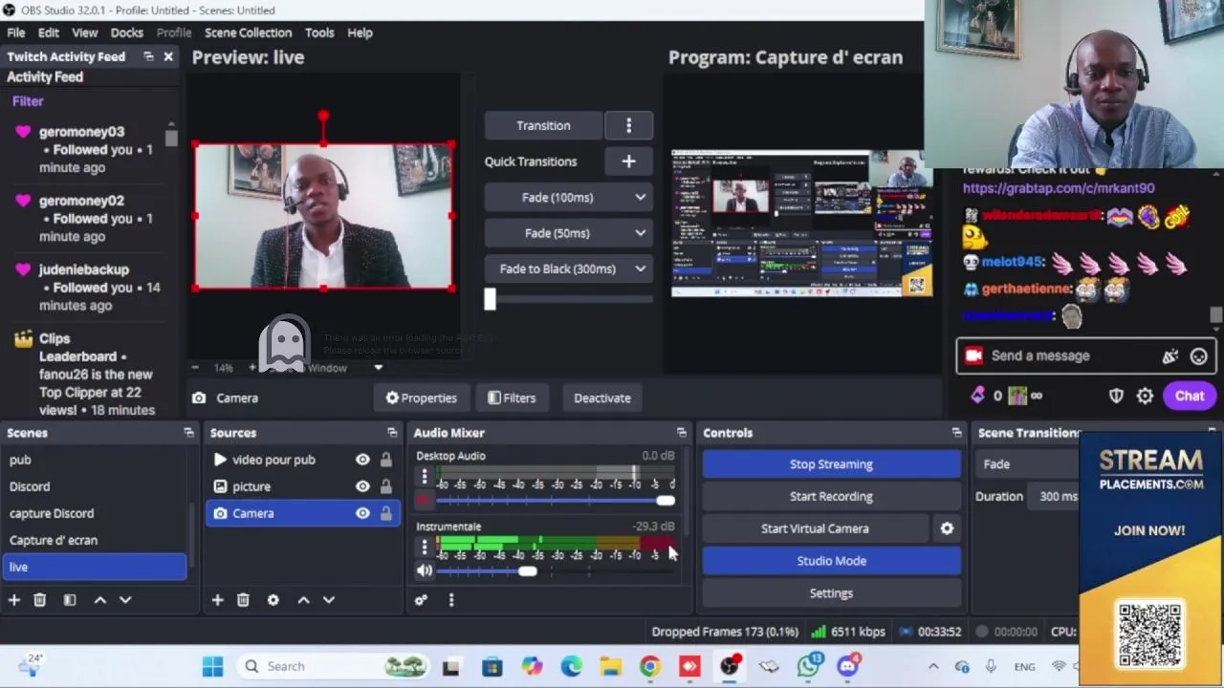This screenshot has height=688, width=1224.
Task: Open OBS Settings from Controls
Action: pyautogui.click(x=831, y=593)
